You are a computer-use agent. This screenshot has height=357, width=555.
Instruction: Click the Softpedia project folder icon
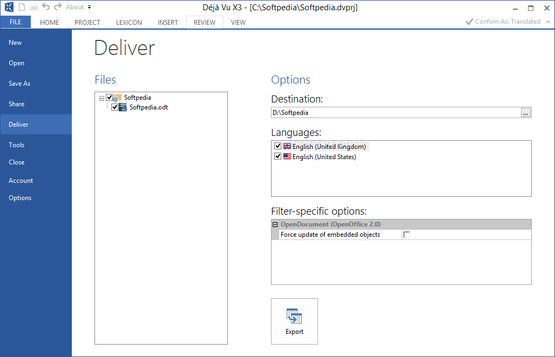pos(117,98)
